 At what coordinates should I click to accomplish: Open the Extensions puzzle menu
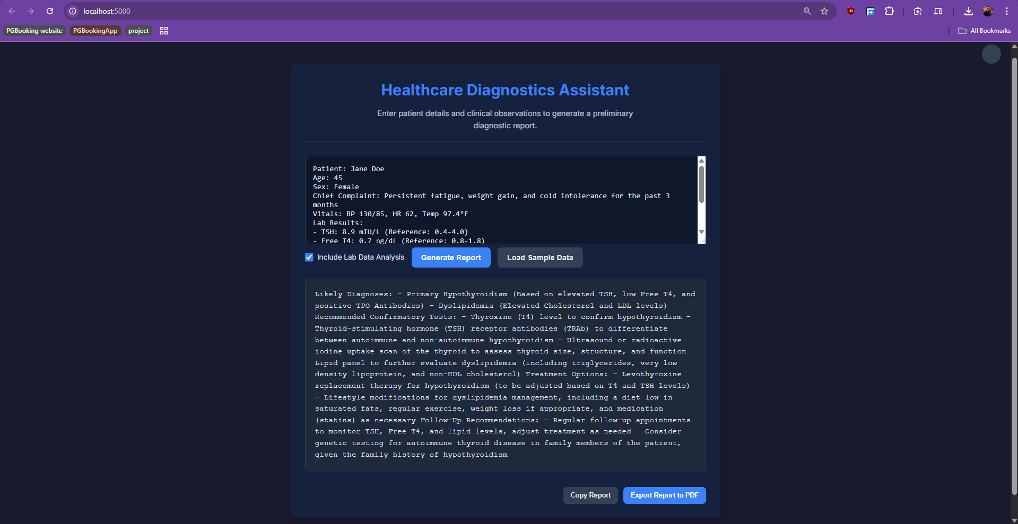(890, 11)
